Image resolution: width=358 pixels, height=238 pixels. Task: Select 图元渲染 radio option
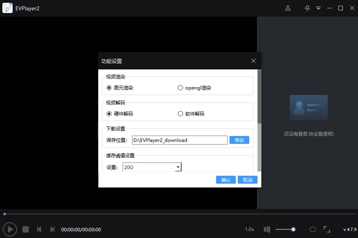click(120, 88)
